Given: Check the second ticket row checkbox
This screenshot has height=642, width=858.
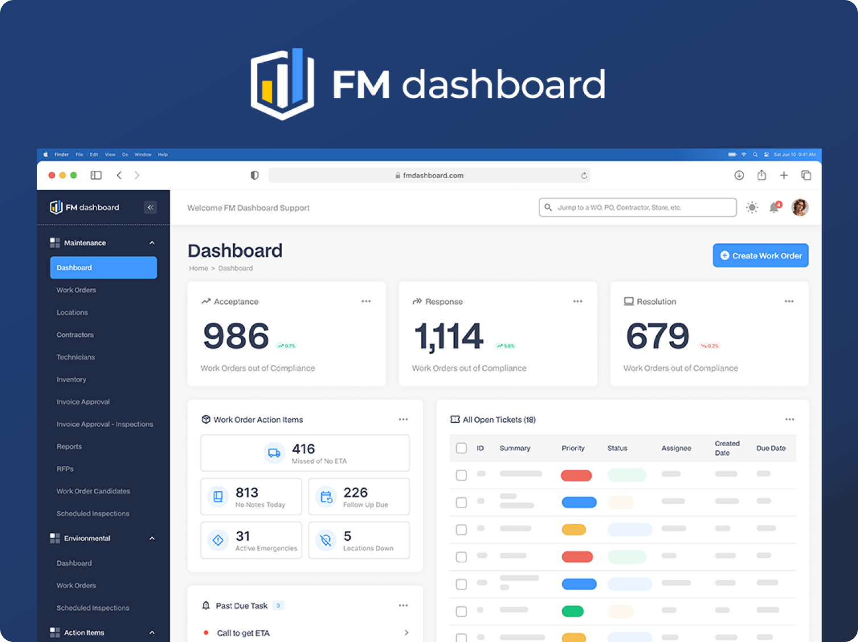Looking at the screenshot, I should tap(461, 503).
